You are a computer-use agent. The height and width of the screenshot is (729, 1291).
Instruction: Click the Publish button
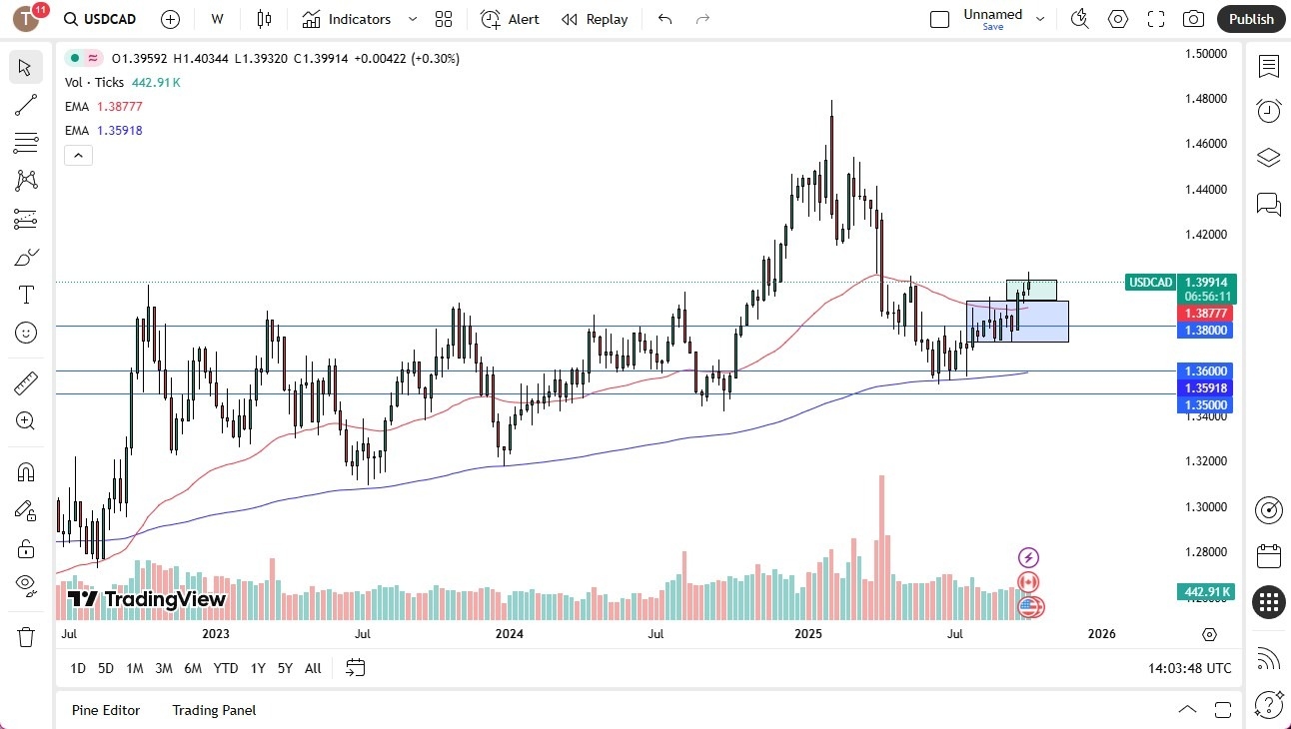coord(1250,19)
